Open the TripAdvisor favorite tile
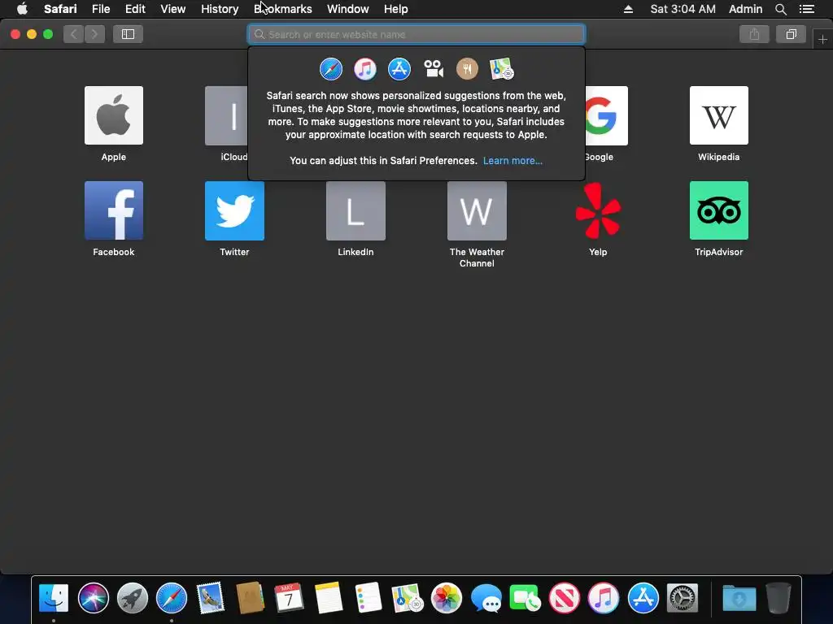 click(719, 210)
